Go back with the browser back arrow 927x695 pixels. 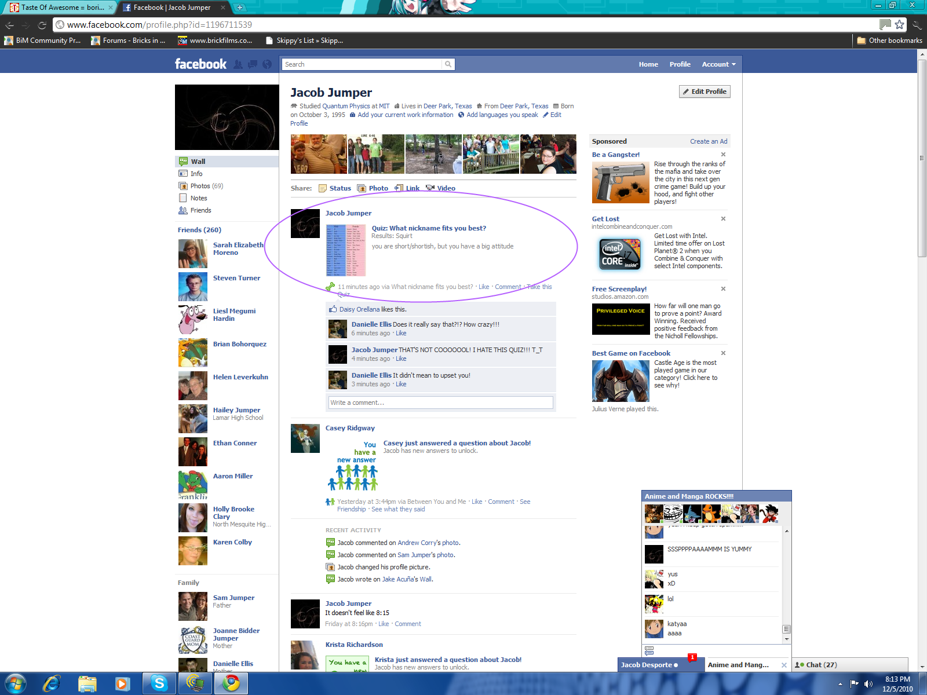pos(9,25)
